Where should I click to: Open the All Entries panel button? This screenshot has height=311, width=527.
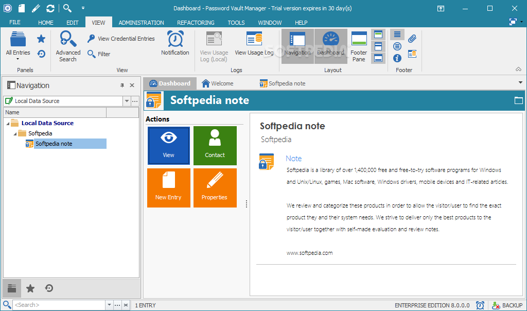pyautogui.click(x=18, y=46)
